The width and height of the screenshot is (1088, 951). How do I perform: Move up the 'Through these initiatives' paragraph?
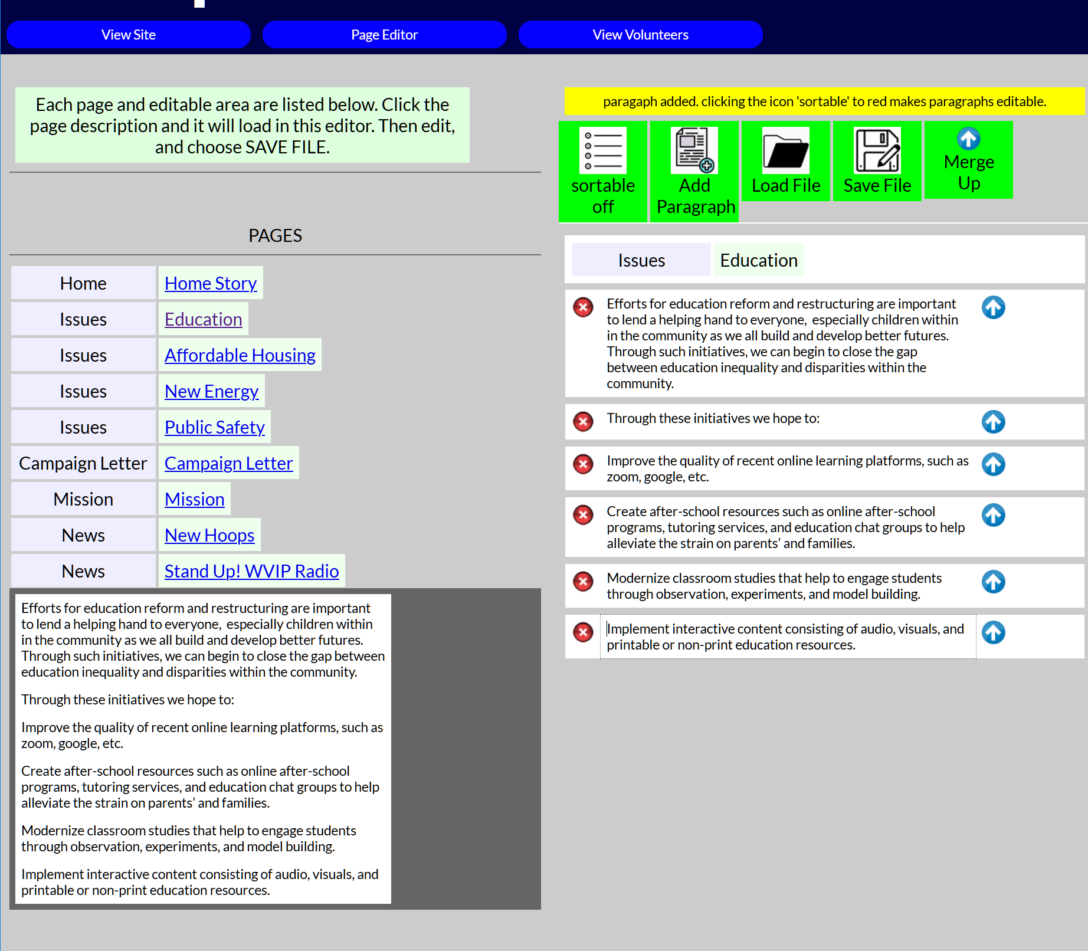[x=993, y=422]
